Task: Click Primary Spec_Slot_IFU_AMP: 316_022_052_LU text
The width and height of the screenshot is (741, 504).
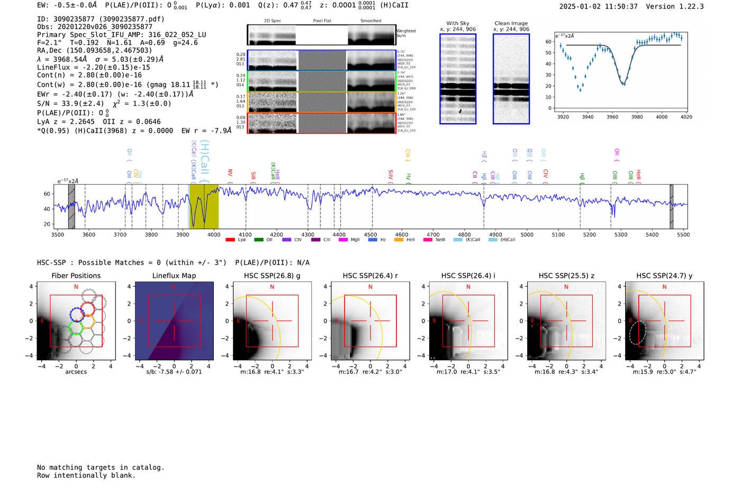Action: coord(122,35)
